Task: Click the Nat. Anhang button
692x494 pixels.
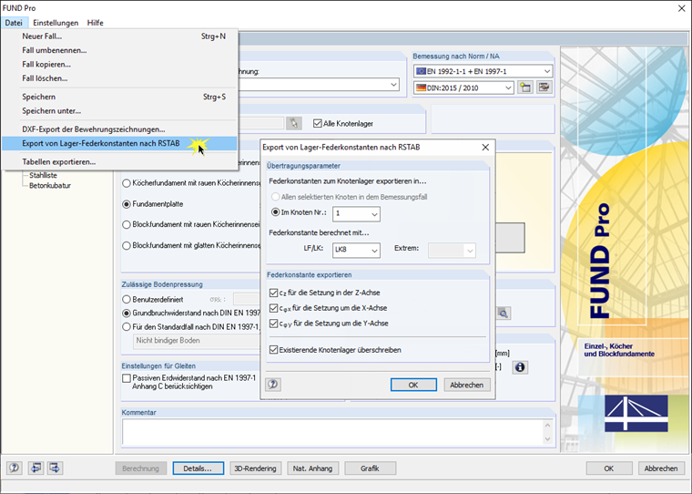Action: [313, 468]
